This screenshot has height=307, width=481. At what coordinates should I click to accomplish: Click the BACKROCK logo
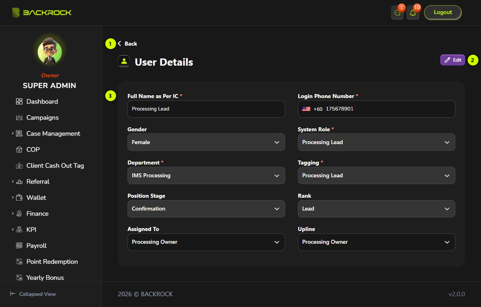point(42,12)
